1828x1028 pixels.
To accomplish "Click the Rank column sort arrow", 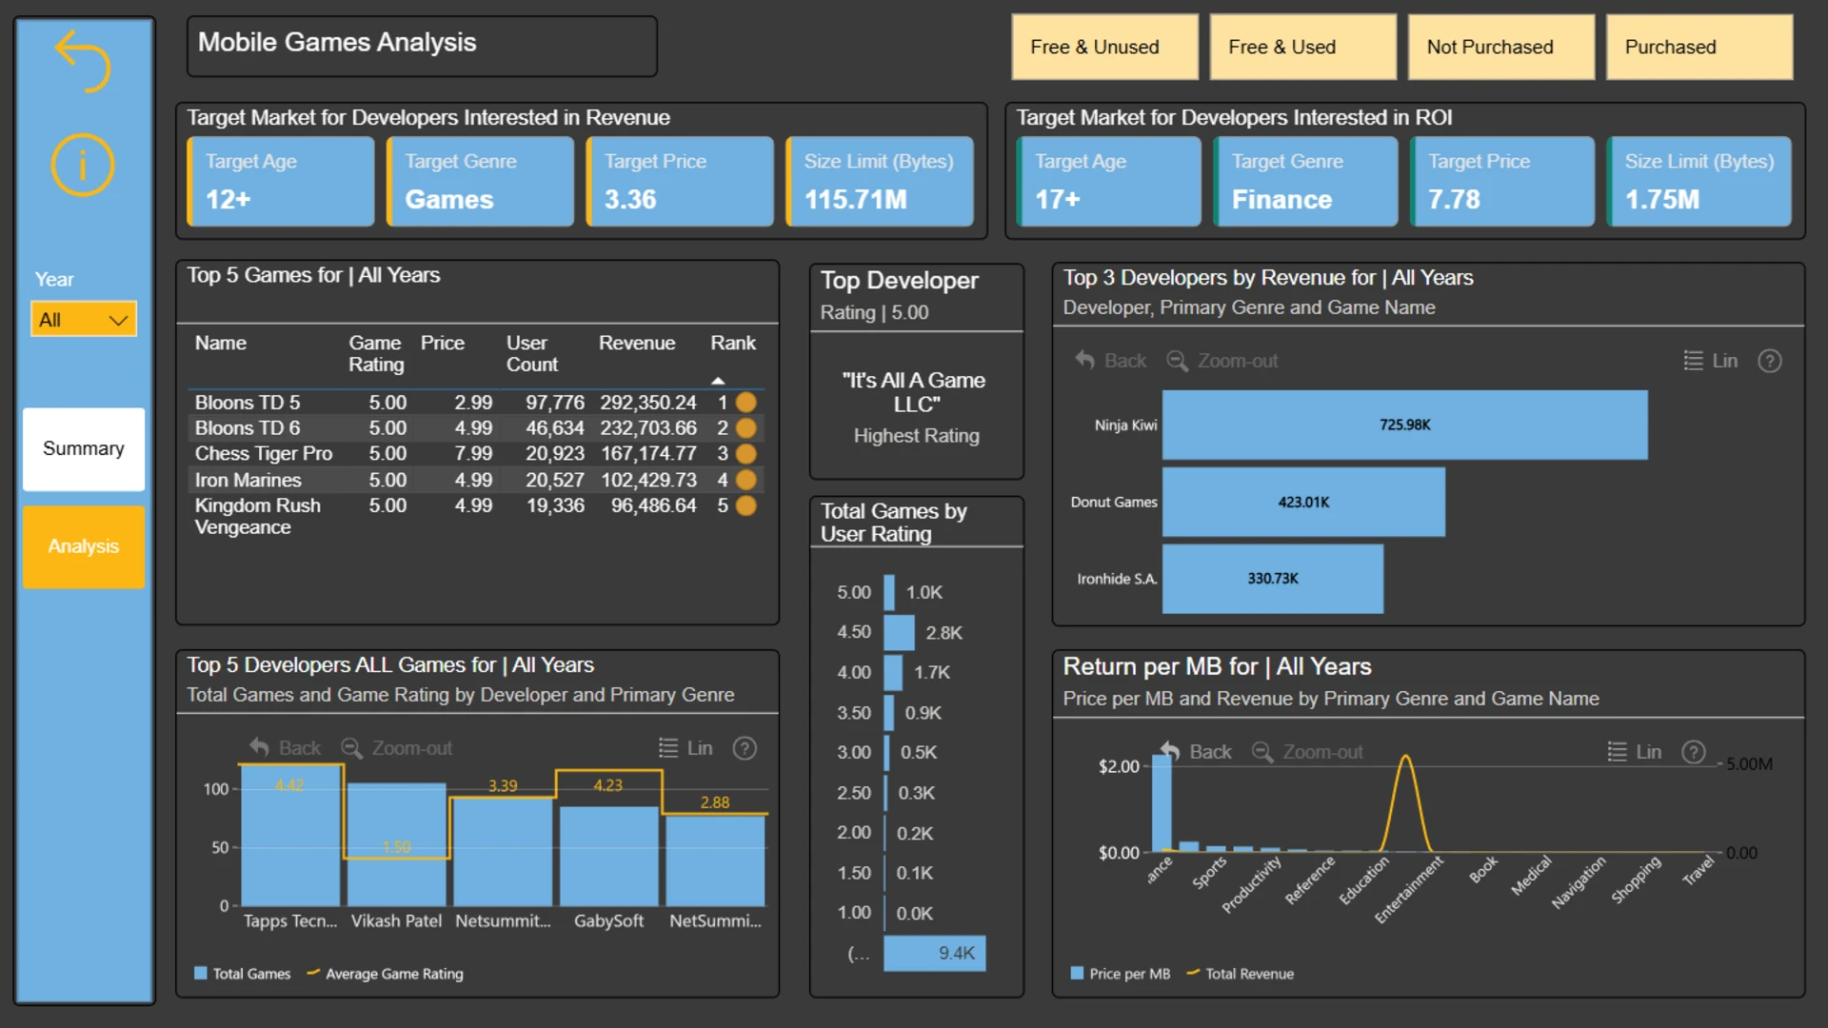I will (718, 381).
